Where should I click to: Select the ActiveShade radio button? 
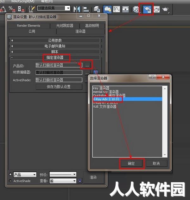tap(10, 181)
